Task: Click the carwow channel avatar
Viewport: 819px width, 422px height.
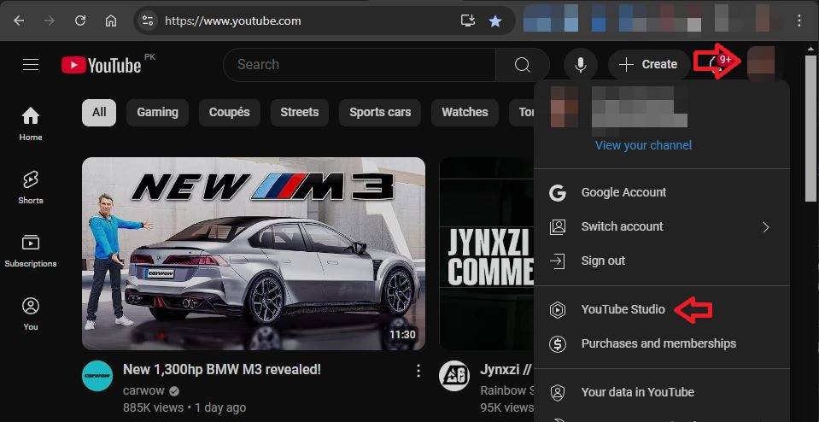Action: coord(97,376)
